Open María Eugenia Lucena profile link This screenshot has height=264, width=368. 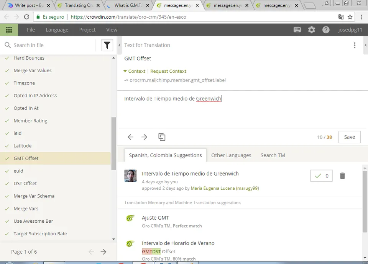[x=225, y=188]
